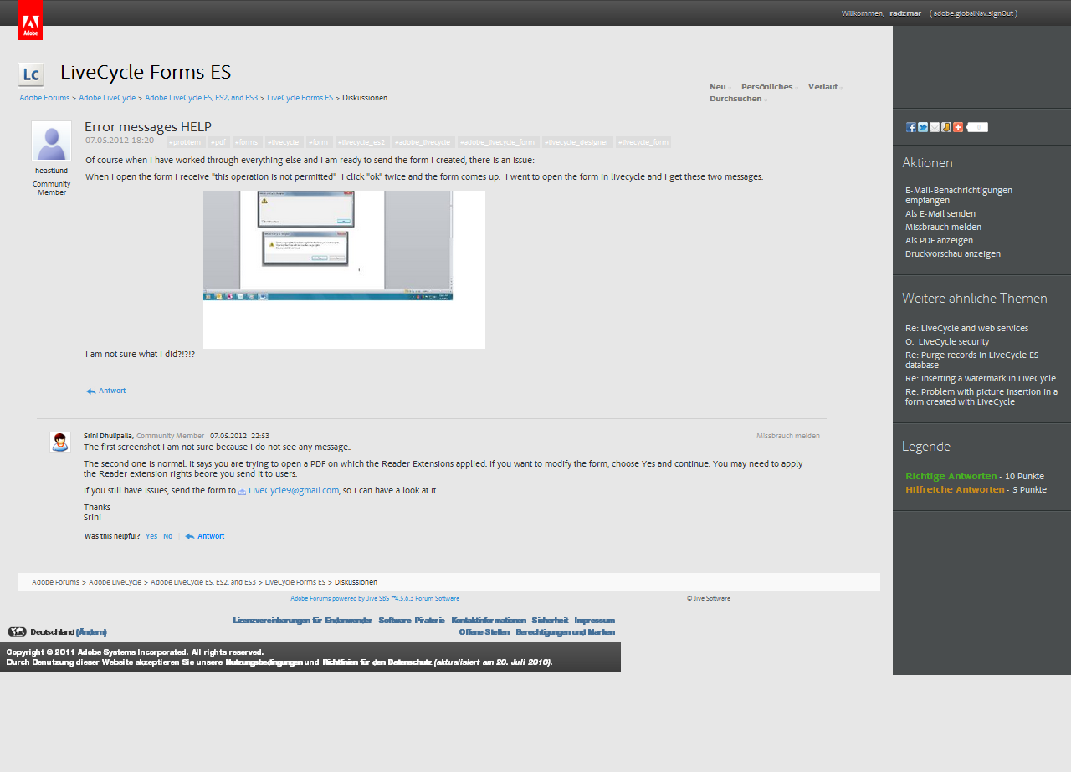Viewport: 1071px width, 772px height.
Task: Open the red plus more-sharing icon
Action: (957, 127)
